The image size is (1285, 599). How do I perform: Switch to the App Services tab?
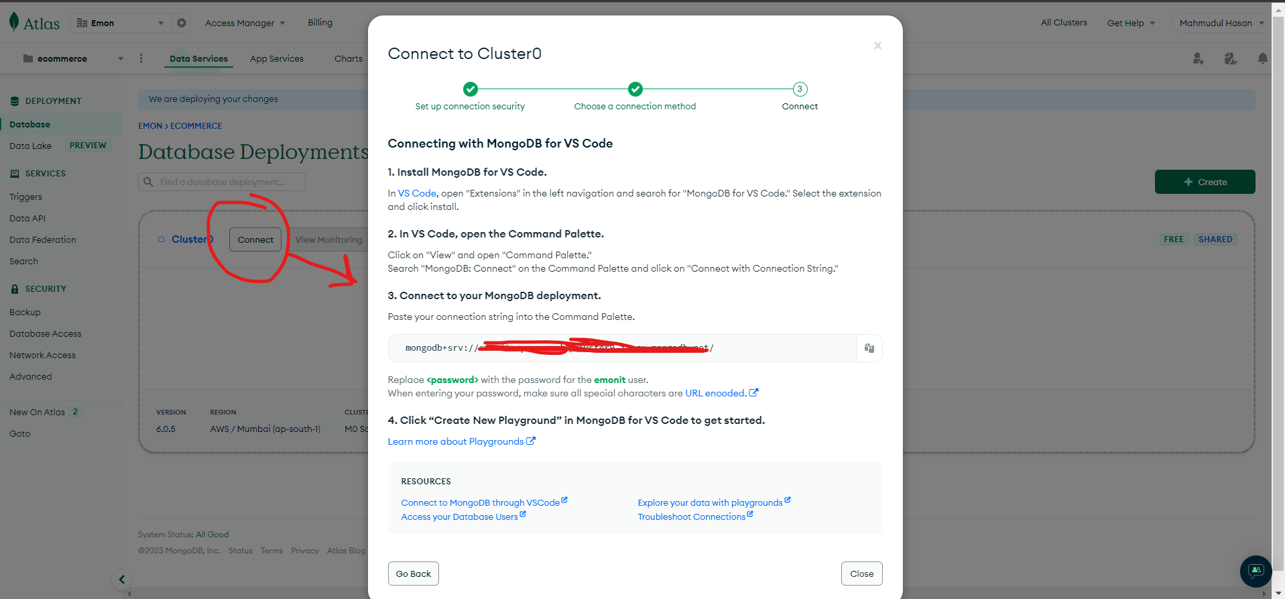tap(277, 58)
